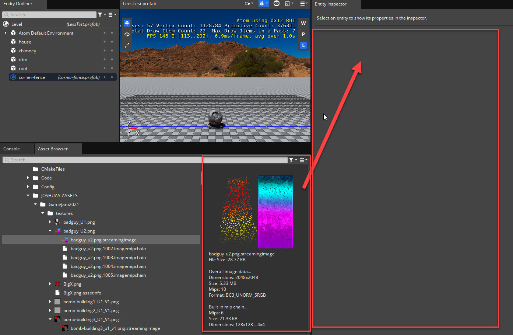Screen dimensions: 513x335
Task: Toggle the L helper button in the viewport
Action: (x=303, y=45)
